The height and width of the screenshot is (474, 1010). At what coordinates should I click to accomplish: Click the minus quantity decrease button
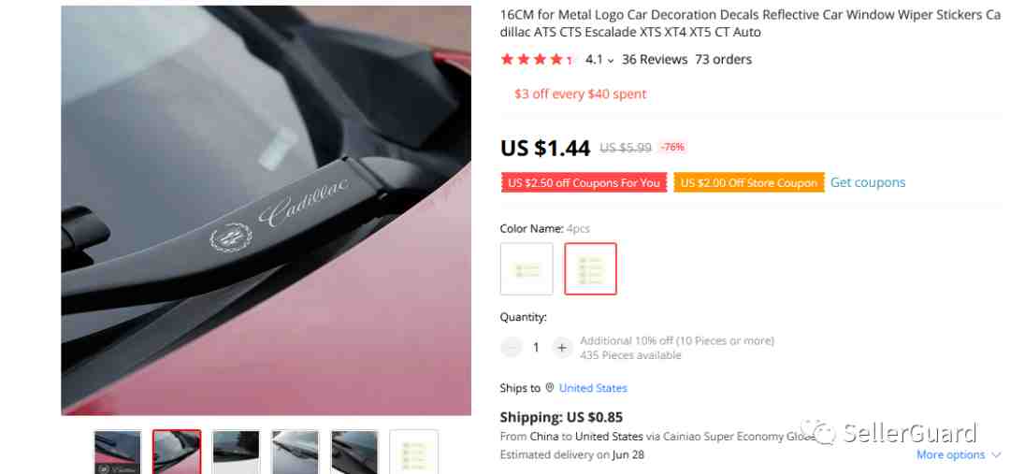tap(511, 348)
